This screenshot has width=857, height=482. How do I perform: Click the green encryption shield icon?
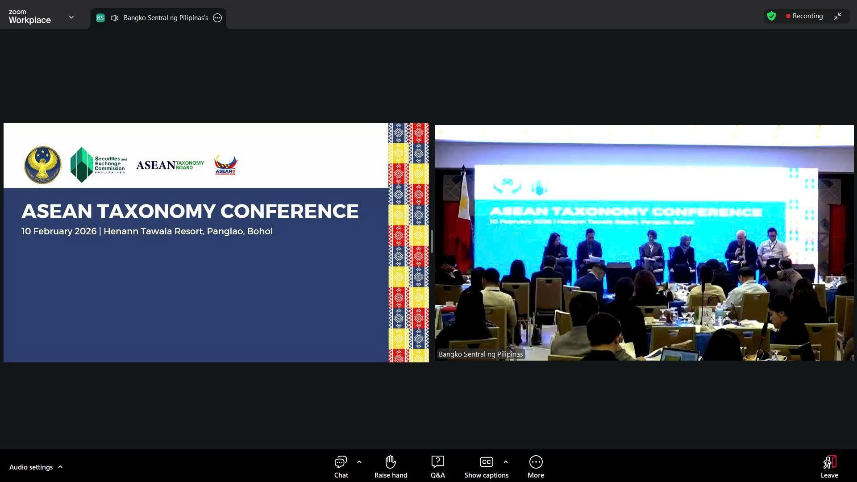[x=771, y=16]
